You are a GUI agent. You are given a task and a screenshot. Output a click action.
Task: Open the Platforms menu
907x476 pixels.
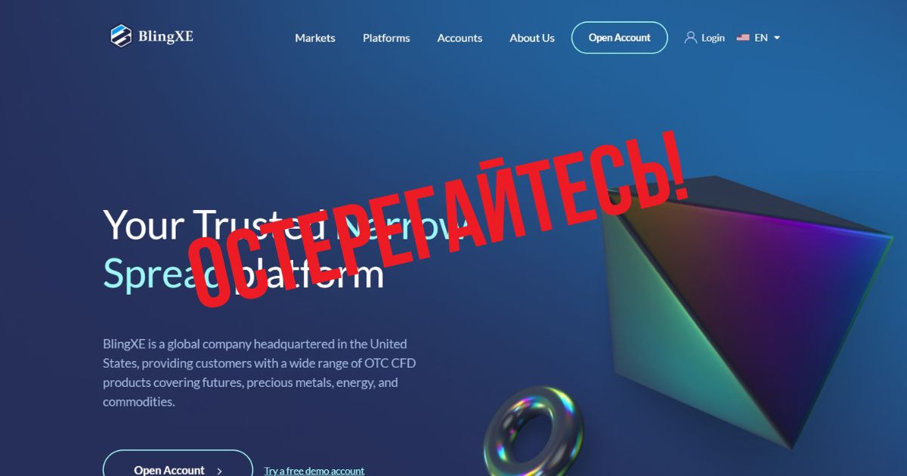pos(386,38)
